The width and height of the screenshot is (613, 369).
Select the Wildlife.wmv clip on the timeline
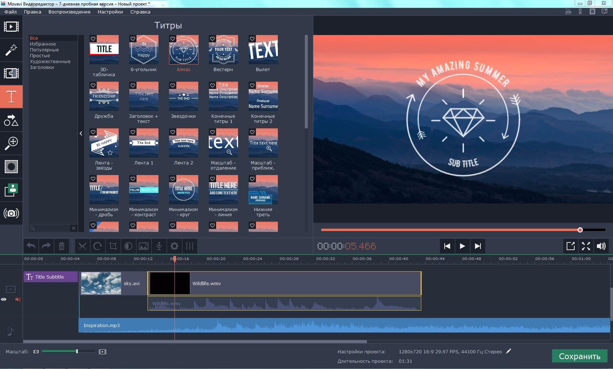[x=284, y=283]
